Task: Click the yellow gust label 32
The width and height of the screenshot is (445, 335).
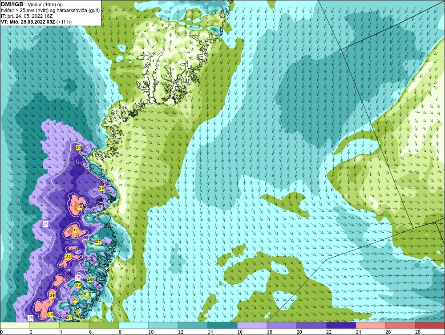Action: tap(51, 314)
